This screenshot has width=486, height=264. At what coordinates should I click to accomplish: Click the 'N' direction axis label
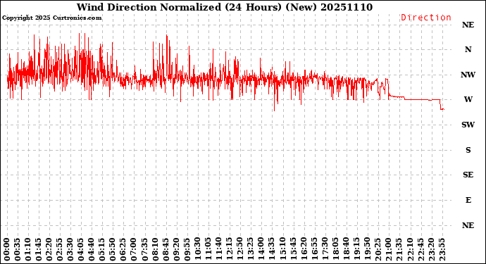click(468, 49)
